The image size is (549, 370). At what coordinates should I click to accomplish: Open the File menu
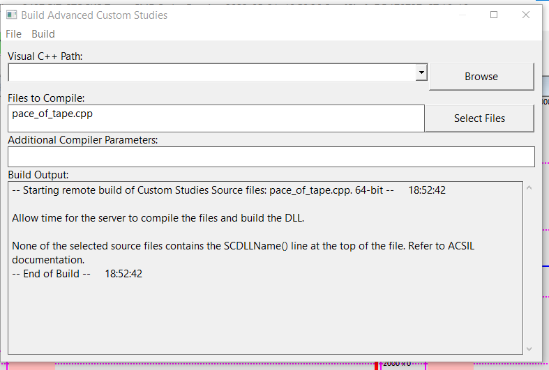[13, 33]
